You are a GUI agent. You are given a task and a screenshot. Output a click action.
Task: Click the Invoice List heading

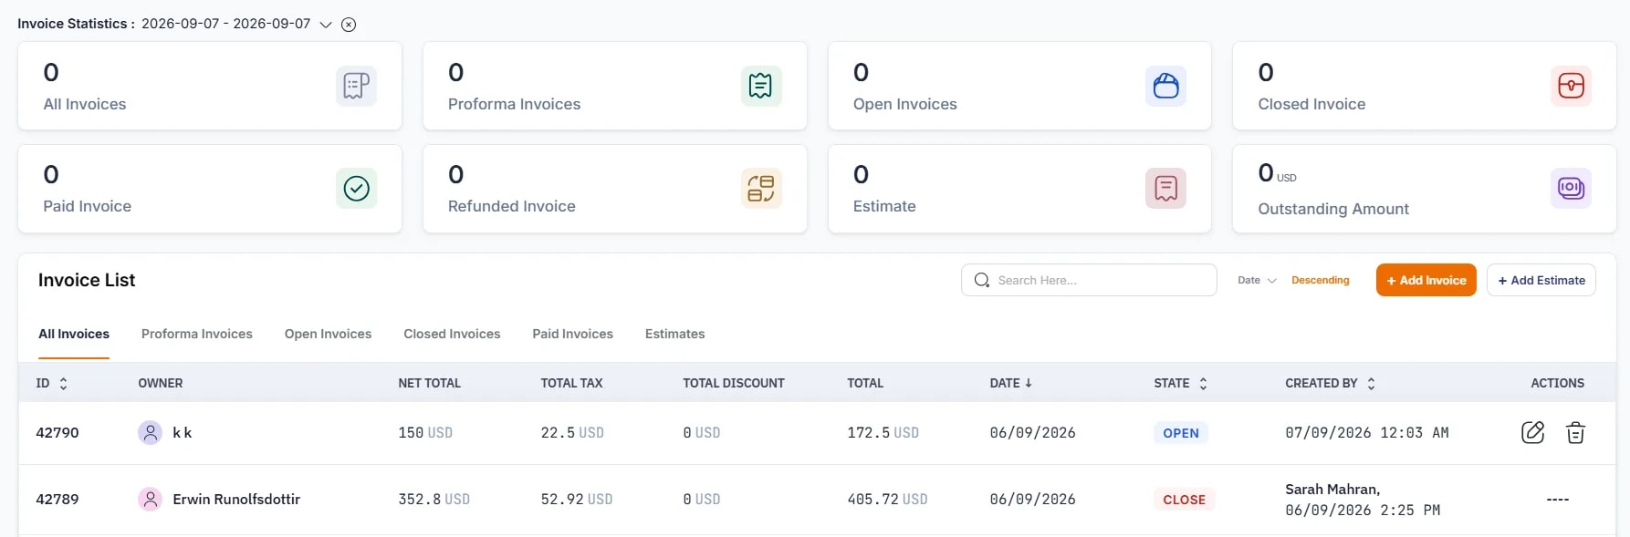tap(87, 280)
